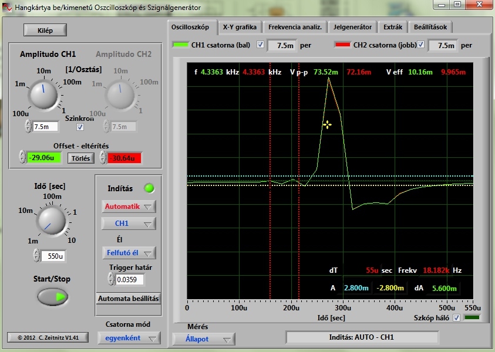Image resolution: width=495 pixels, height=352 pixels.
Task: Click the Amplitudo CH1 rotary knob
Action: point(43,94)
